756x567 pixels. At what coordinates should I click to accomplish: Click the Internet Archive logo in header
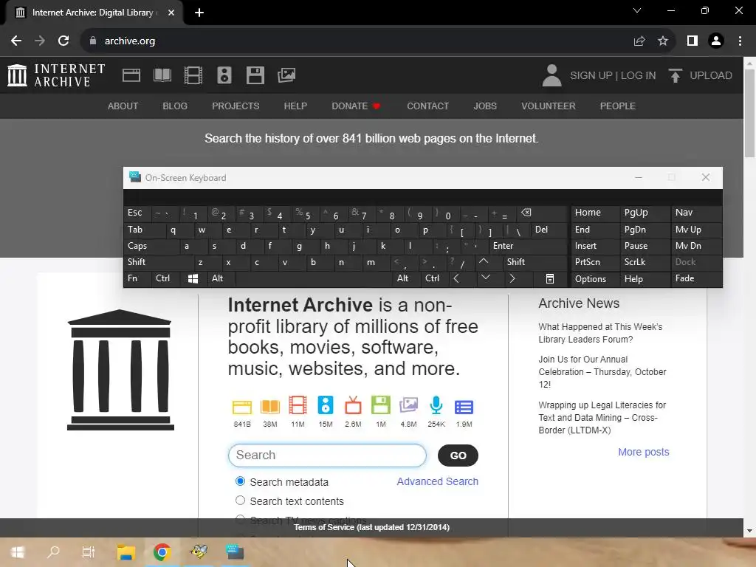click(56, 75)
